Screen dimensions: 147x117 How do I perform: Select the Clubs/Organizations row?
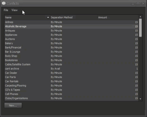pos(71,98)
